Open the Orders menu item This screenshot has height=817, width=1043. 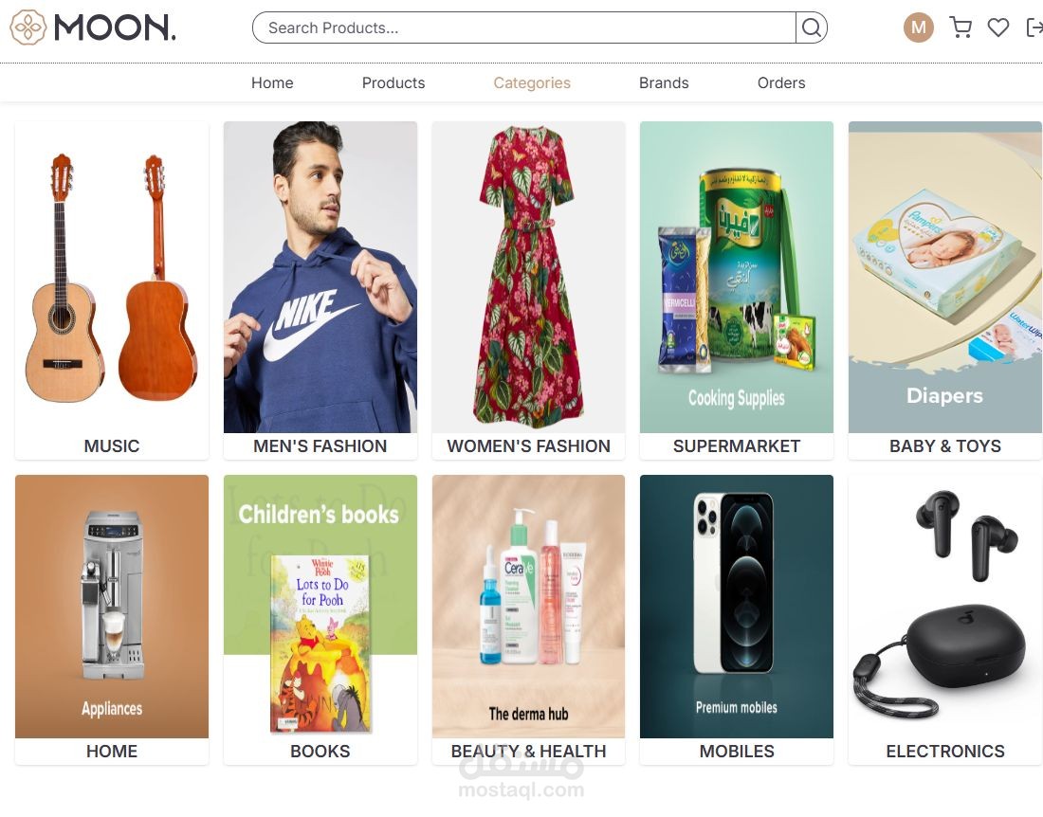781,83
